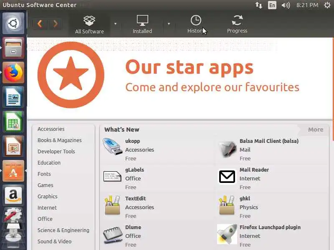This screenshot has height=250, width=334.
Task: Show the Installed software view
Action: (142, 25)
